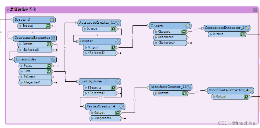Open AttributeCreator_12 gear icon
260x128 pixels.
189,87
